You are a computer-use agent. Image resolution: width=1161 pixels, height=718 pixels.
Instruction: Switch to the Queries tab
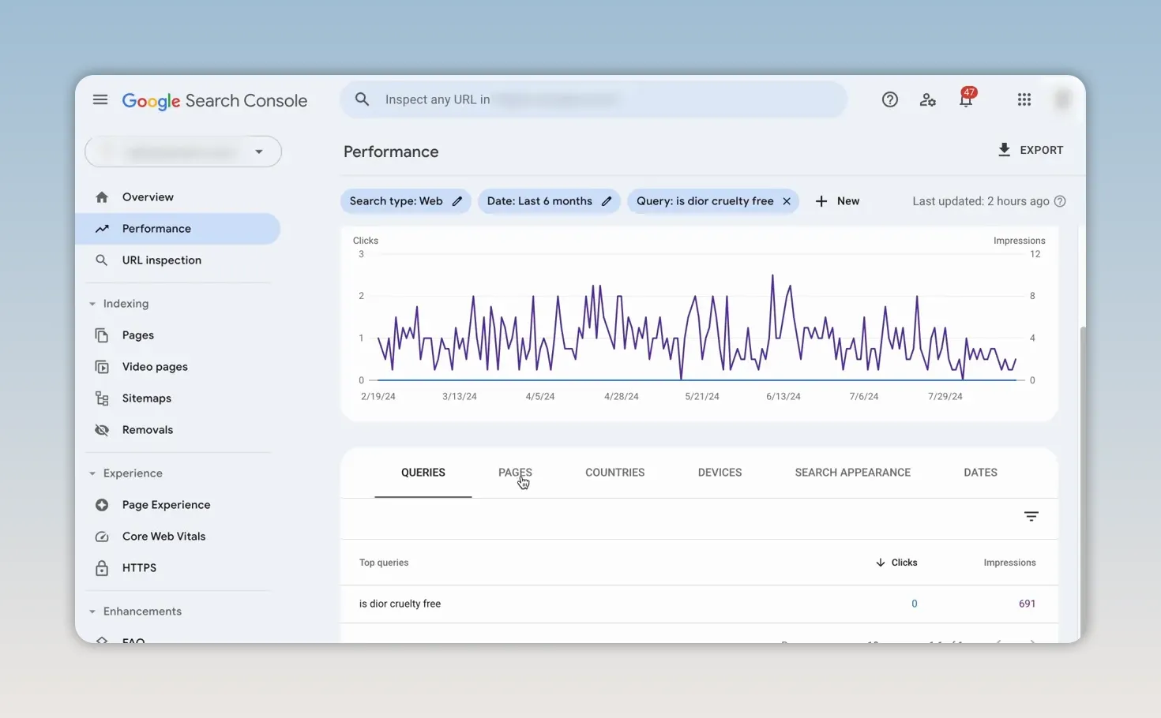pyautogui.click(x=423, y=473)
